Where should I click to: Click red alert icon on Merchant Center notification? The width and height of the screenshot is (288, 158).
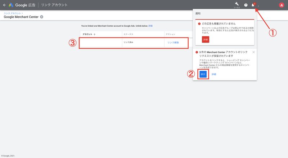[197, 52]
